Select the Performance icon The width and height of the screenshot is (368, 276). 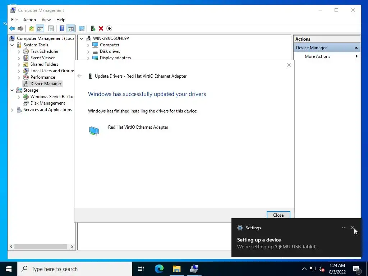(x=26, y=77)
